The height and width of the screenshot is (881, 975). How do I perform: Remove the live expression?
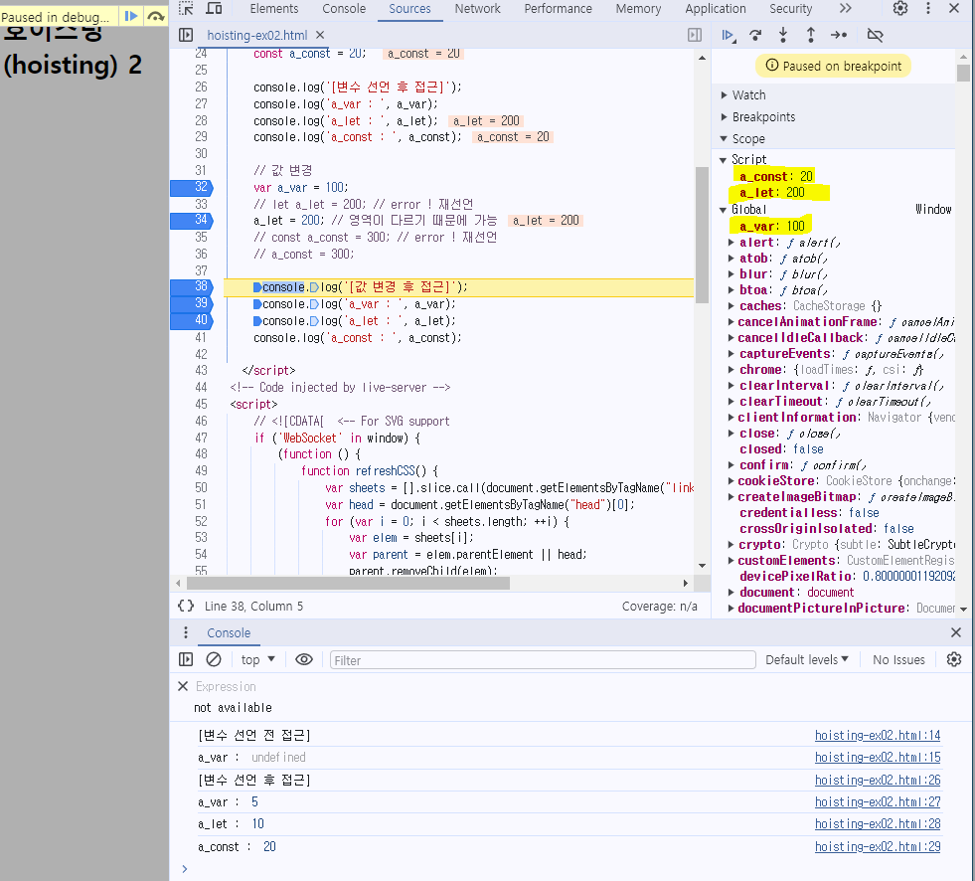(x=183, y=686)
